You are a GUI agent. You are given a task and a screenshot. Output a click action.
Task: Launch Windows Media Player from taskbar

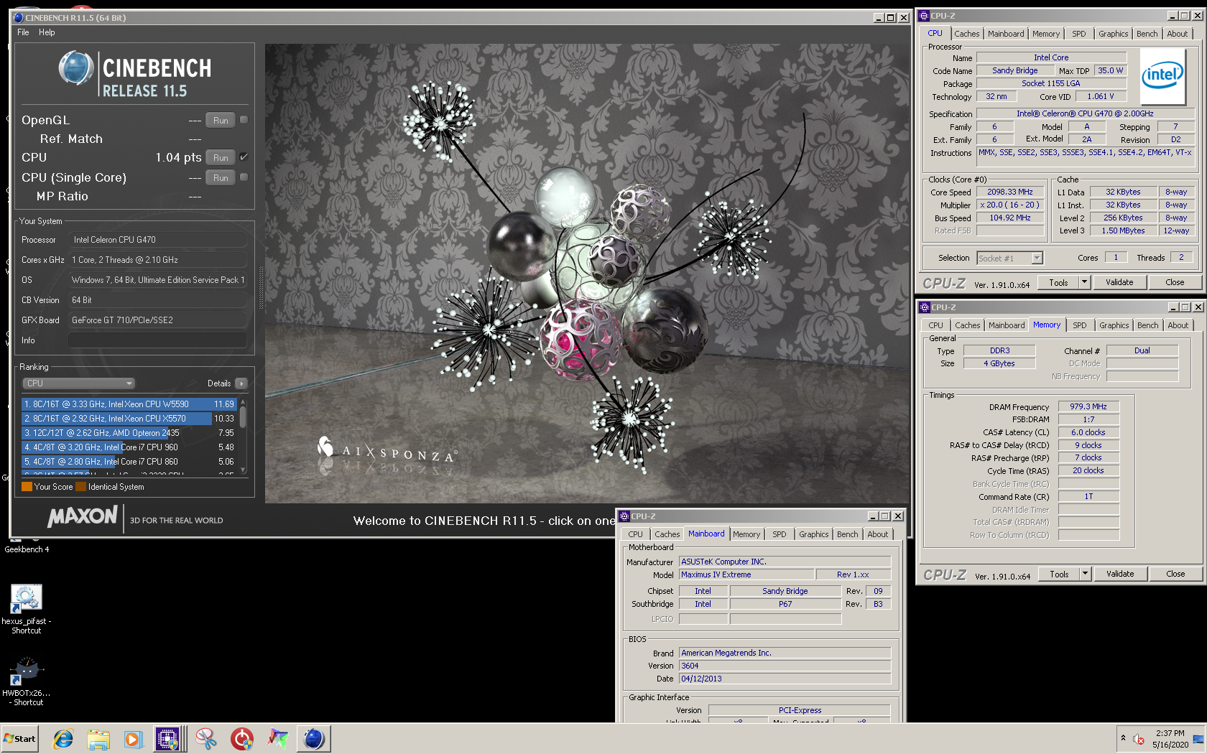point(133,738)
